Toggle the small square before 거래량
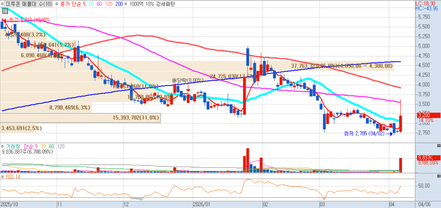This screenshot has height=208, width=441. click(3, 146)
